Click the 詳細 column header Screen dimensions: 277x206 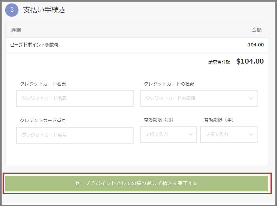click(16, 30)
